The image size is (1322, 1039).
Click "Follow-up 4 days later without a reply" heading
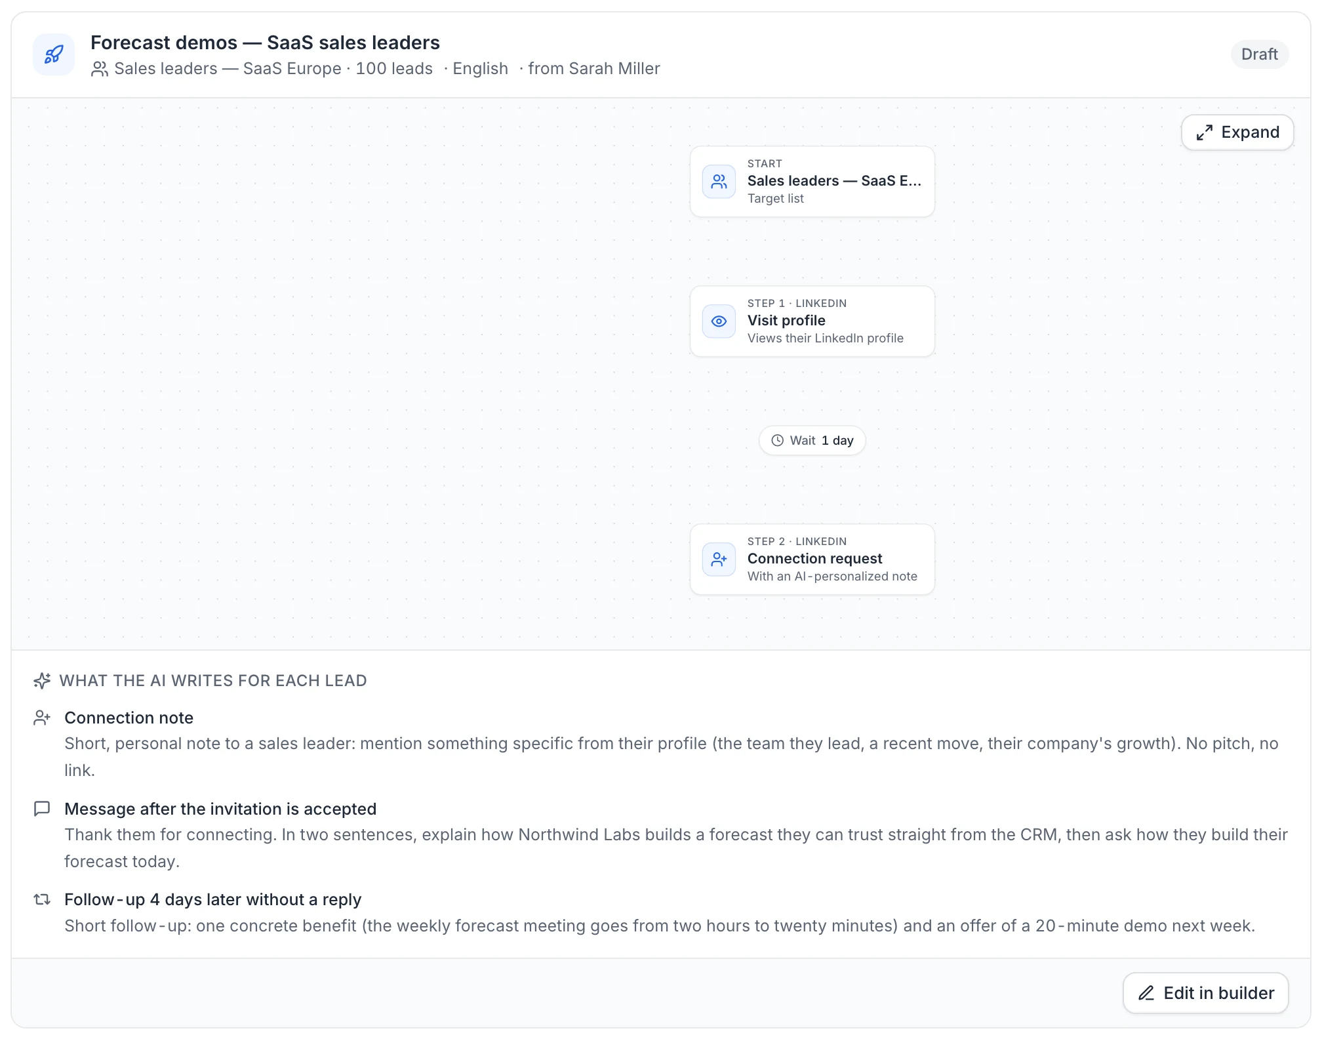tap(213, 899)
